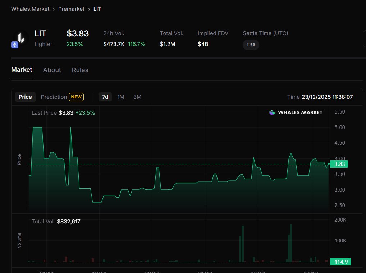Open the Rules tab
Screen dimensions: 366x273
pyautogui.click(x=80, y=70)
